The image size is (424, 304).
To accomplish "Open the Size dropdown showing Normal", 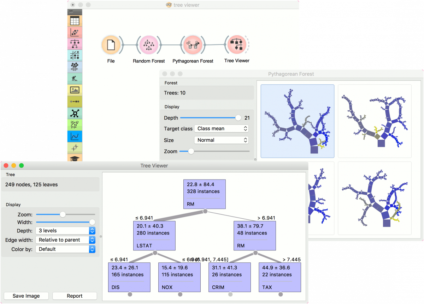I will pos(221,140).
